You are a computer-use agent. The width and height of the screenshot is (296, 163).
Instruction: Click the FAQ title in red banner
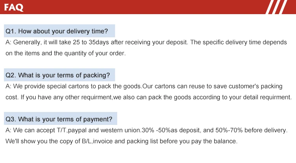(x=15, y=7)
